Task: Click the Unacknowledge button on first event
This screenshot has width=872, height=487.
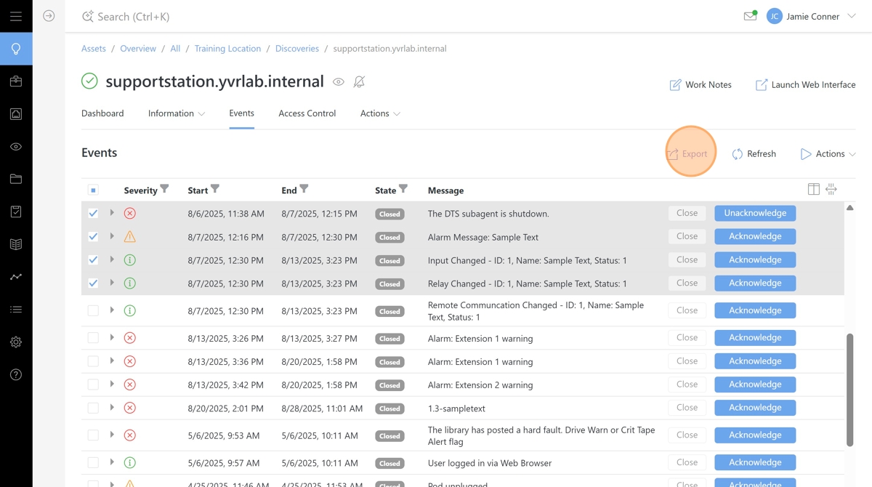Action: (x=755, y=213)
